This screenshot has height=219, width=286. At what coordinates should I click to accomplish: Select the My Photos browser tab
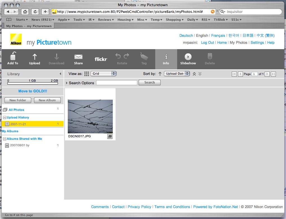[29, 26]
